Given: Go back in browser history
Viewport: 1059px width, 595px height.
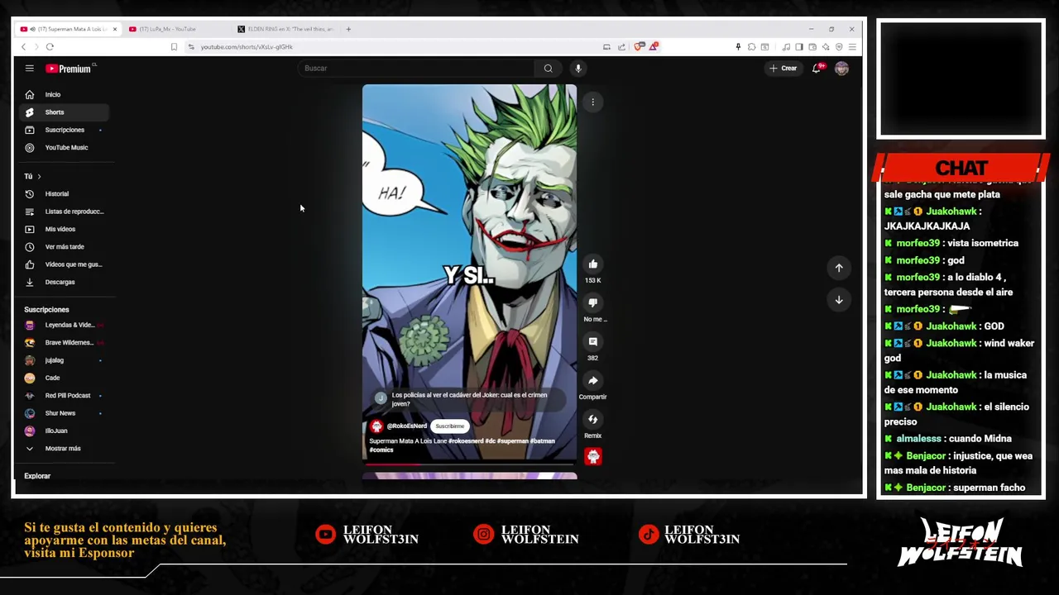Looking at the screenshot, I should click(x=23, y=47).
